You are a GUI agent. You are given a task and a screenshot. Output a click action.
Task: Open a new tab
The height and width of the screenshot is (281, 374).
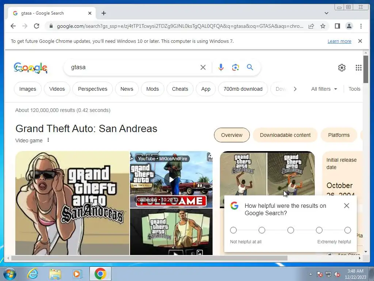pos(103,13)
